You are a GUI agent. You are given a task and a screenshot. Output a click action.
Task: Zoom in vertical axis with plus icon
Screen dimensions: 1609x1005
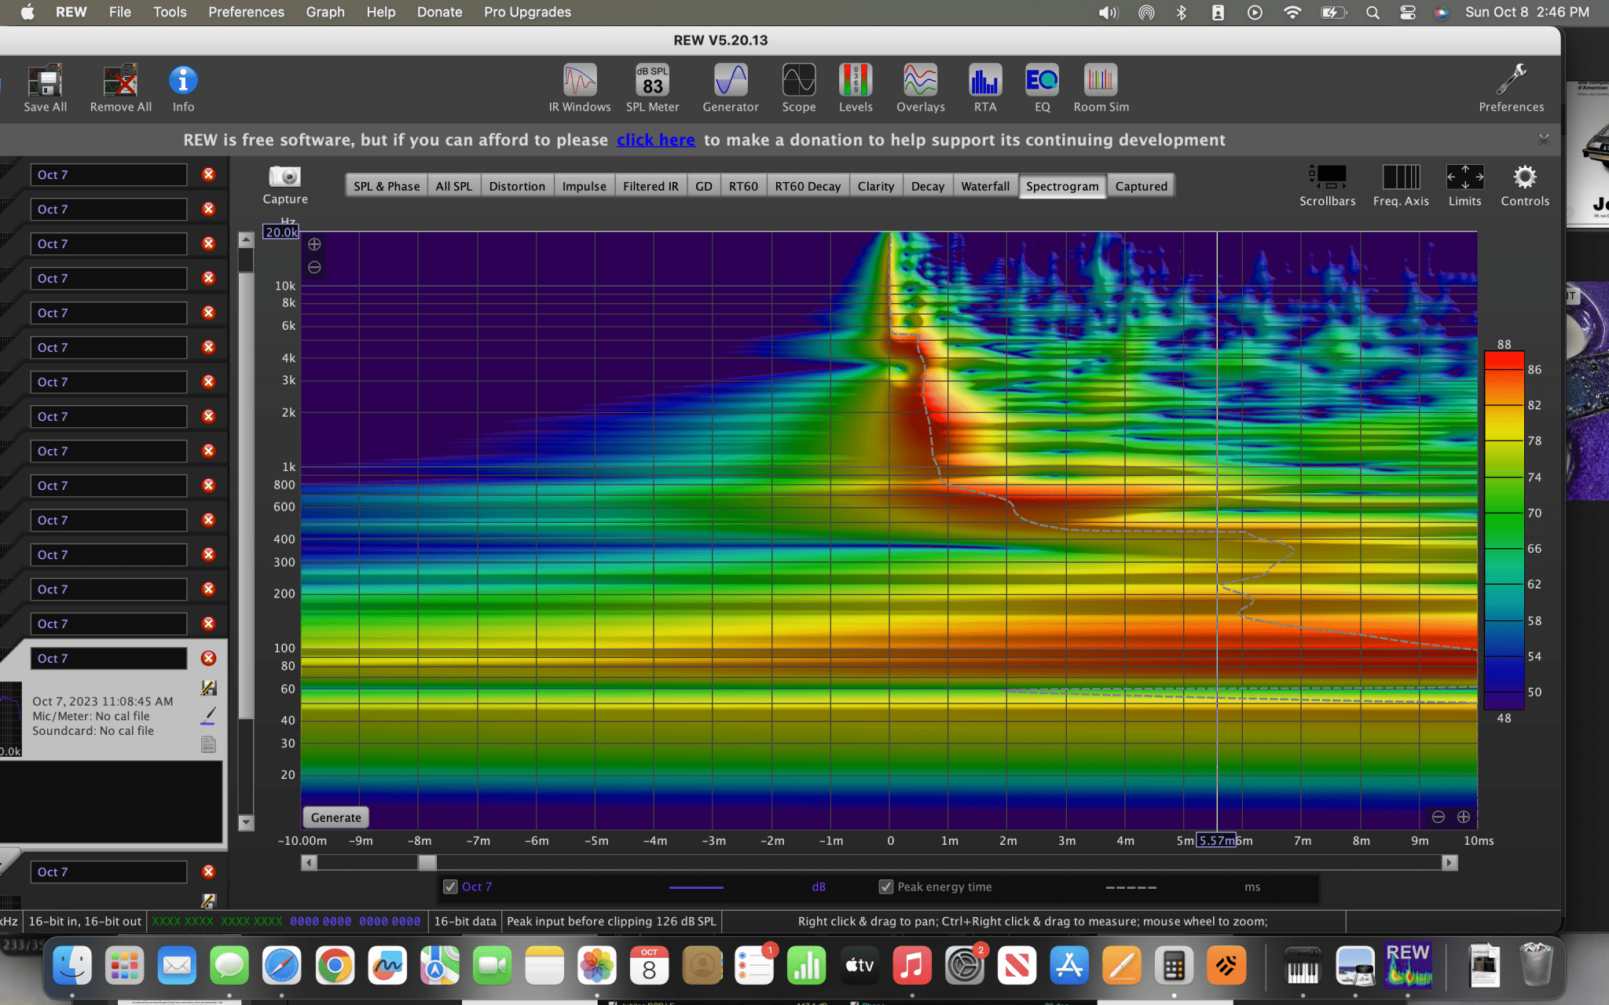tap(314, 244)
